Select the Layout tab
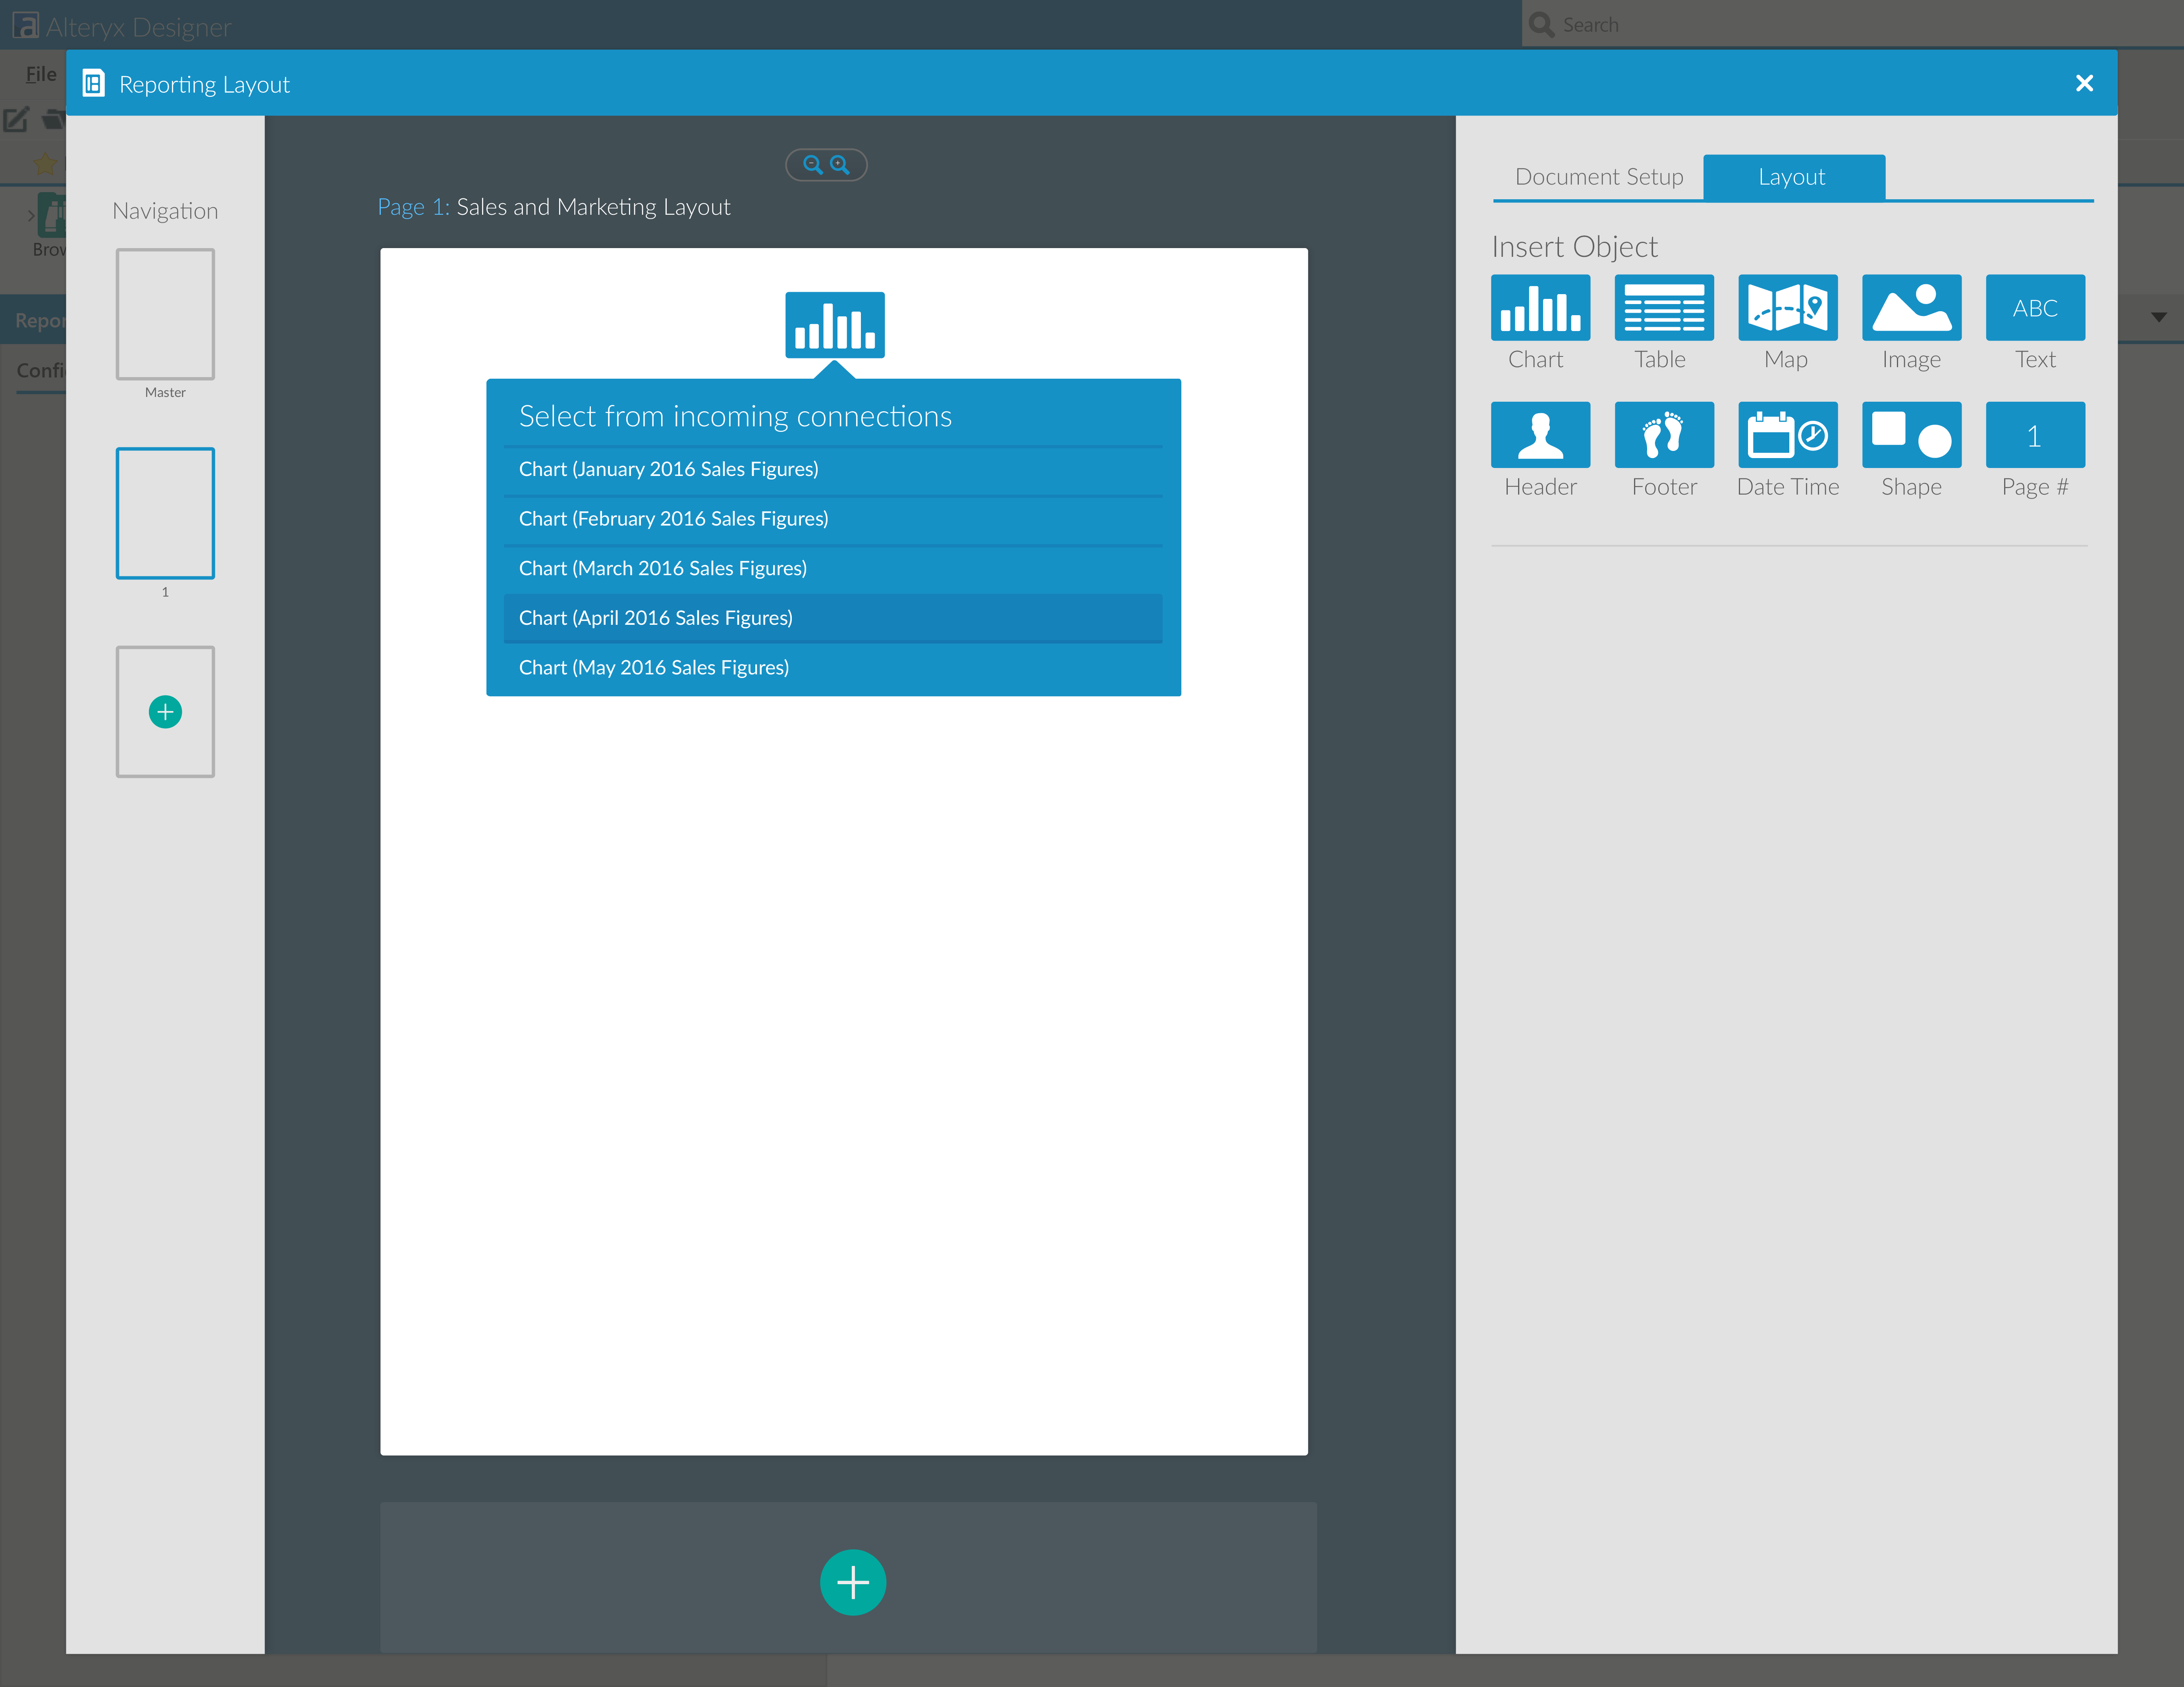 [x=1792, y=177]
